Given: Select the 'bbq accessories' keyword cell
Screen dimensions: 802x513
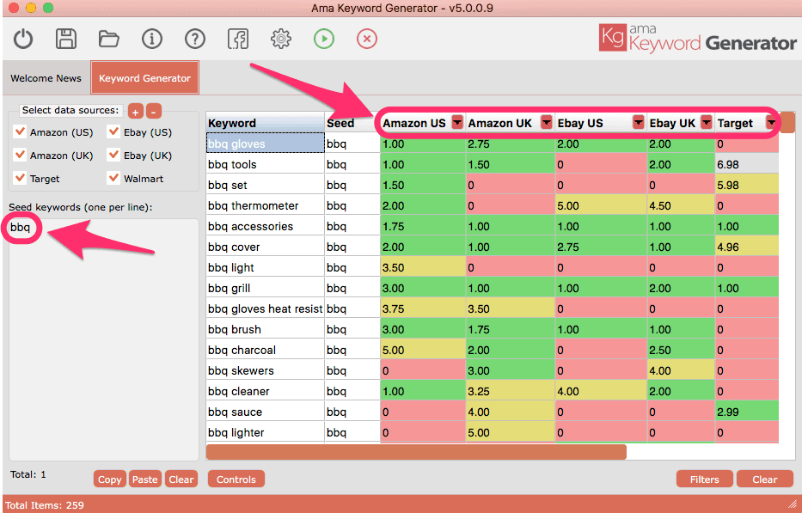Looking at the screenshot, I should (x=266, y=226).
